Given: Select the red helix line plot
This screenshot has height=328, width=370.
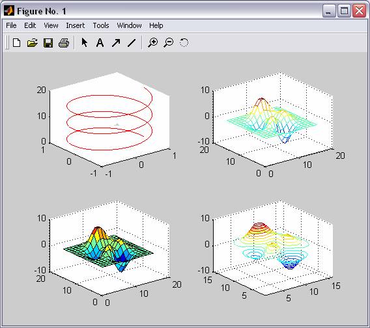Looking at the screenshot, I should pyautogui.click(x=109, y=119).
